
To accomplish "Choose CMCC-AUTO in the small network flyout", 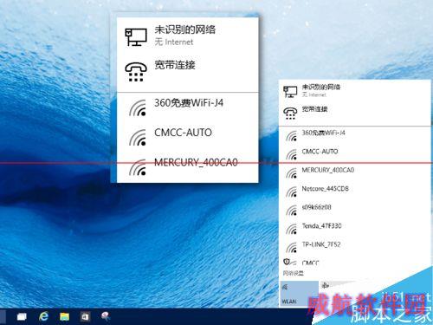I will (354, 154).
